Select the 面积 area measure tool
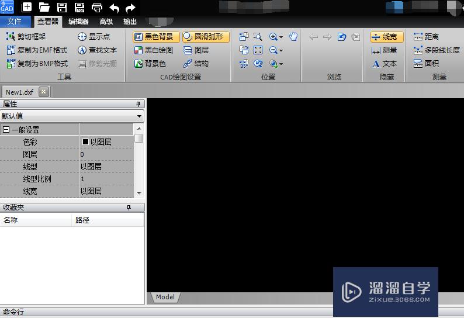464x325 pixels. [x=426, y=63]
